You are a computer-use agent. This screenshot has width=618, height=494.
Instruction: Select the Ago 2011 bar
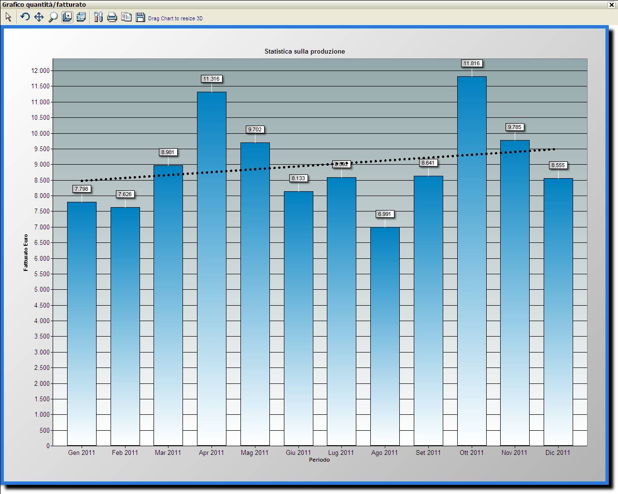(385, 336)
